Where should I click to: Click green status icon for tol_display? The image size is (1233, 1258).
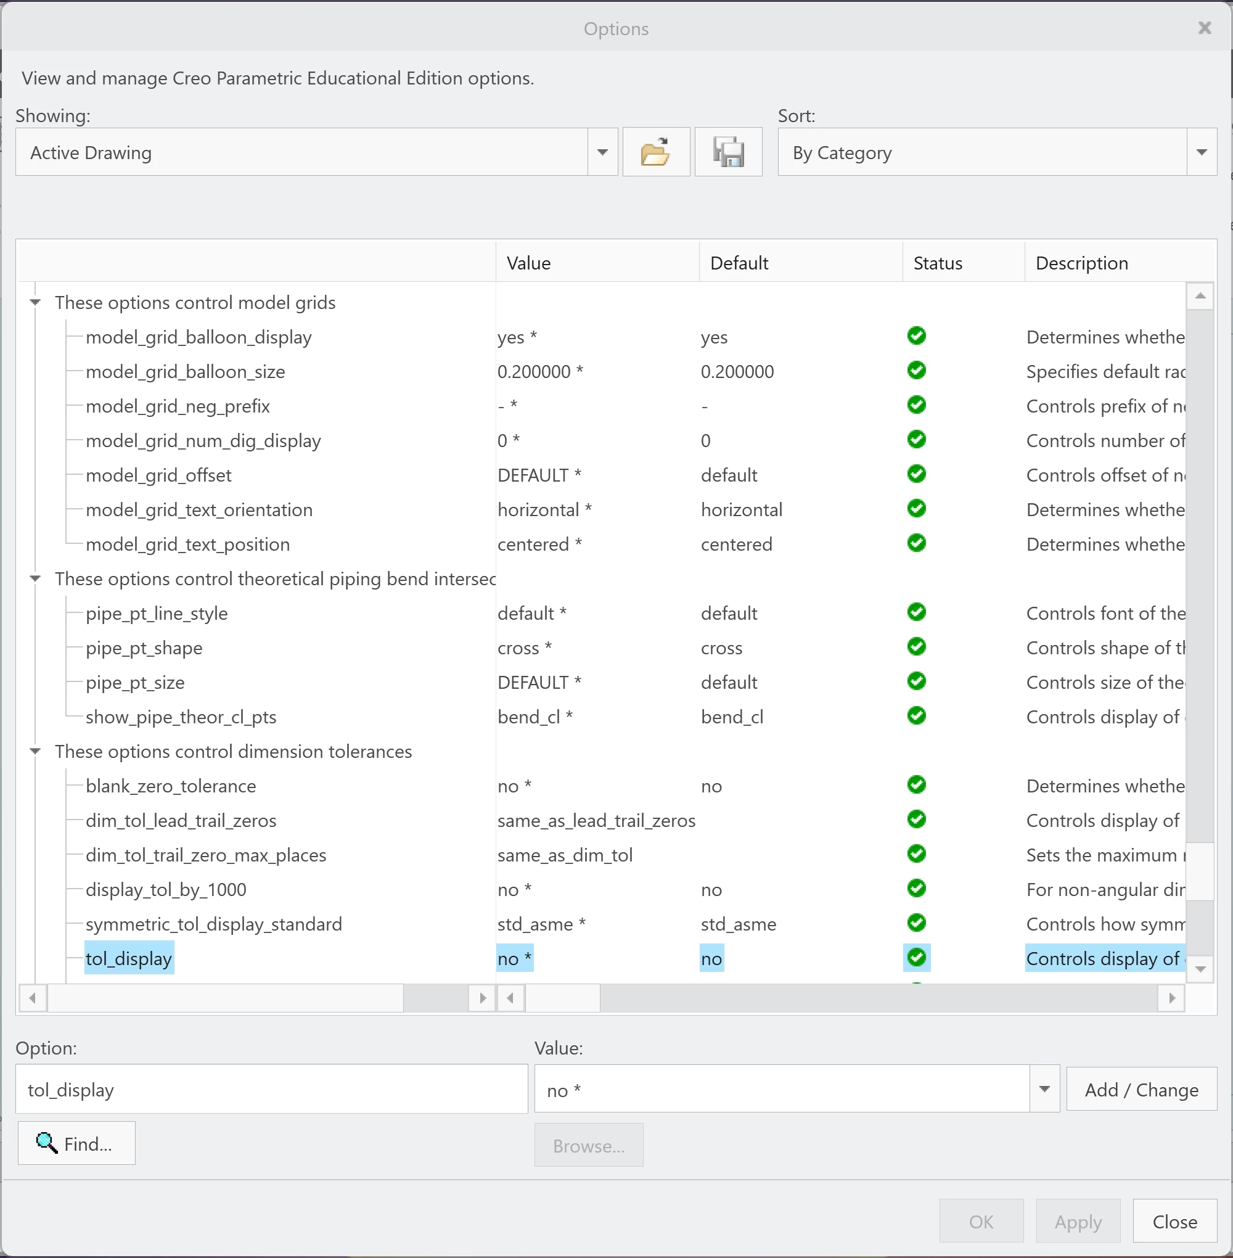(x=917, y=958)
